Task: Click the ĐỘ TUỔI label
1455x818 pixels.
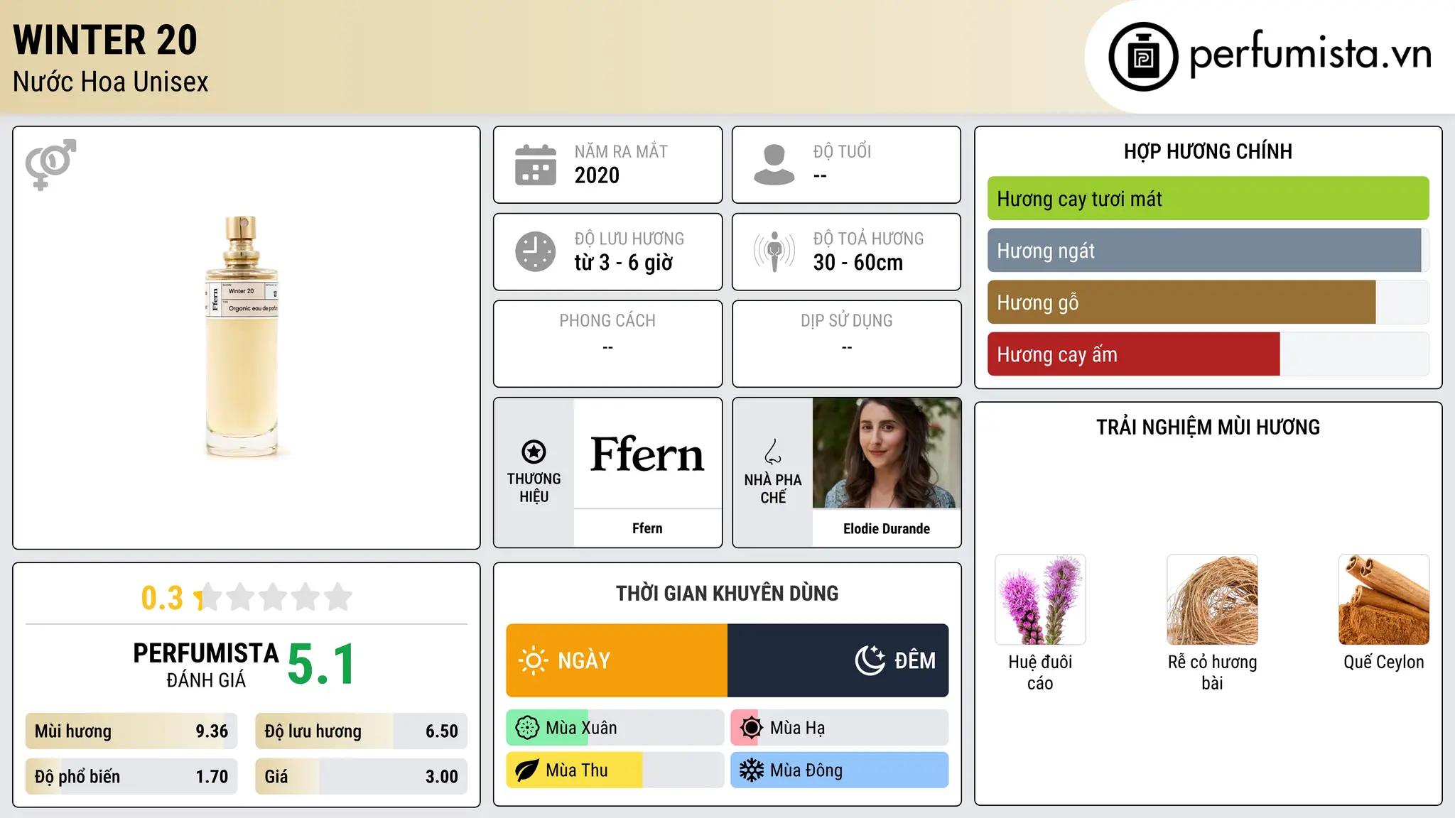Action: tap(842, 151)
